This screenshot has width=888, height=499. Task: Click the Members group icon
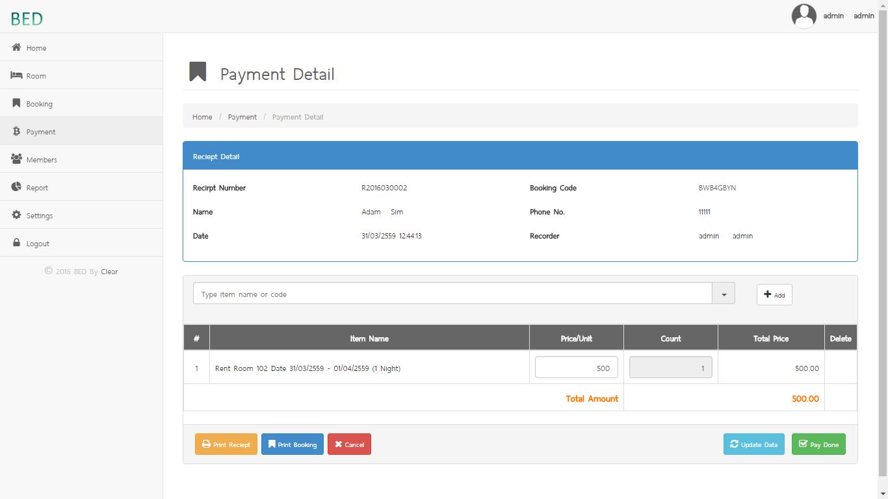pos(16,159)
